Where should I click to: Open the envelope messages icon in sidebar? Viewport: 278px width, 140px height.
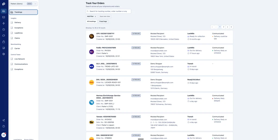click(x=4, y=17)
